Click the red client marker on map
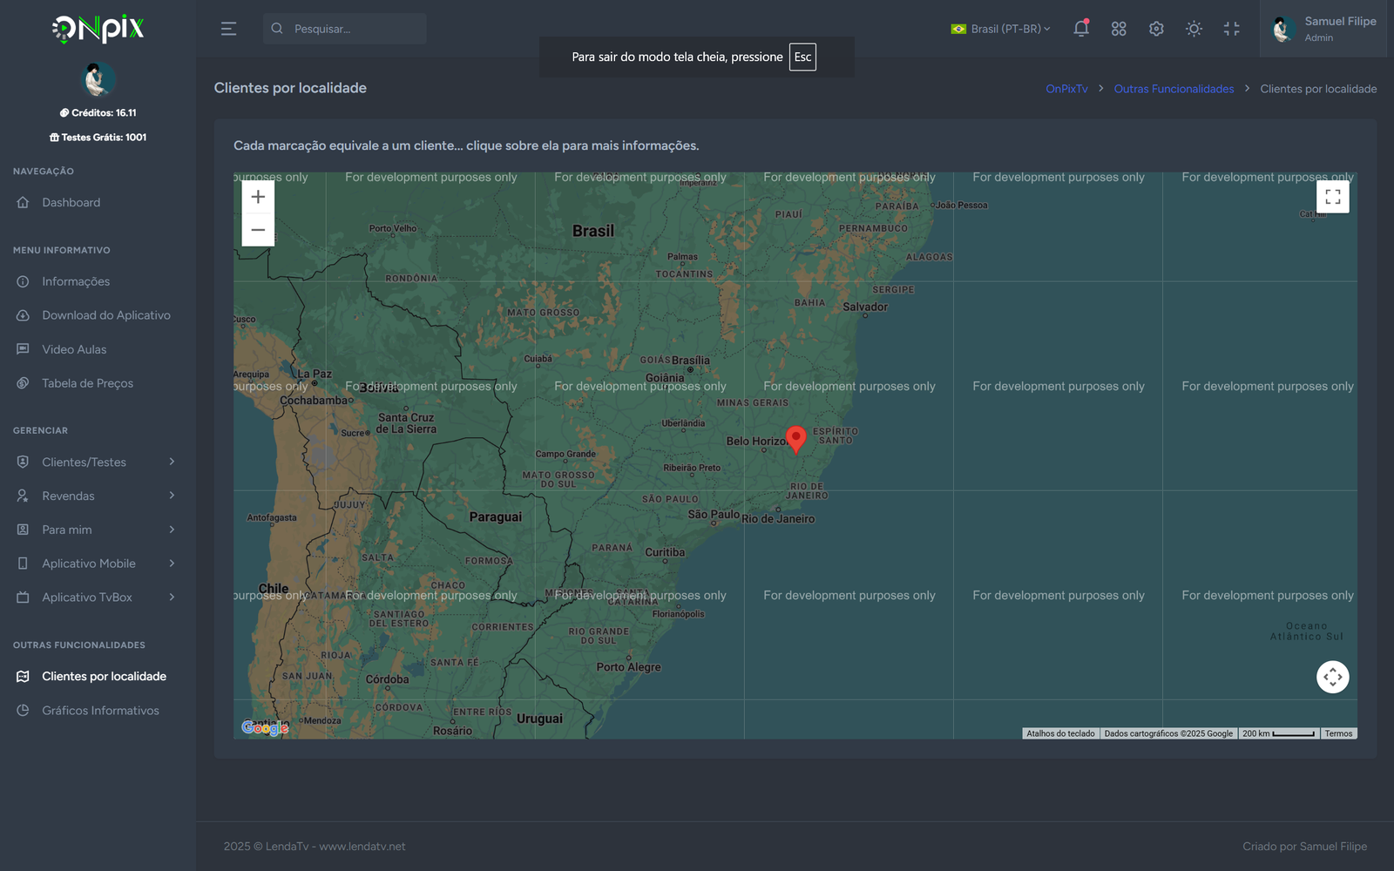 click(x=795, y=439)
